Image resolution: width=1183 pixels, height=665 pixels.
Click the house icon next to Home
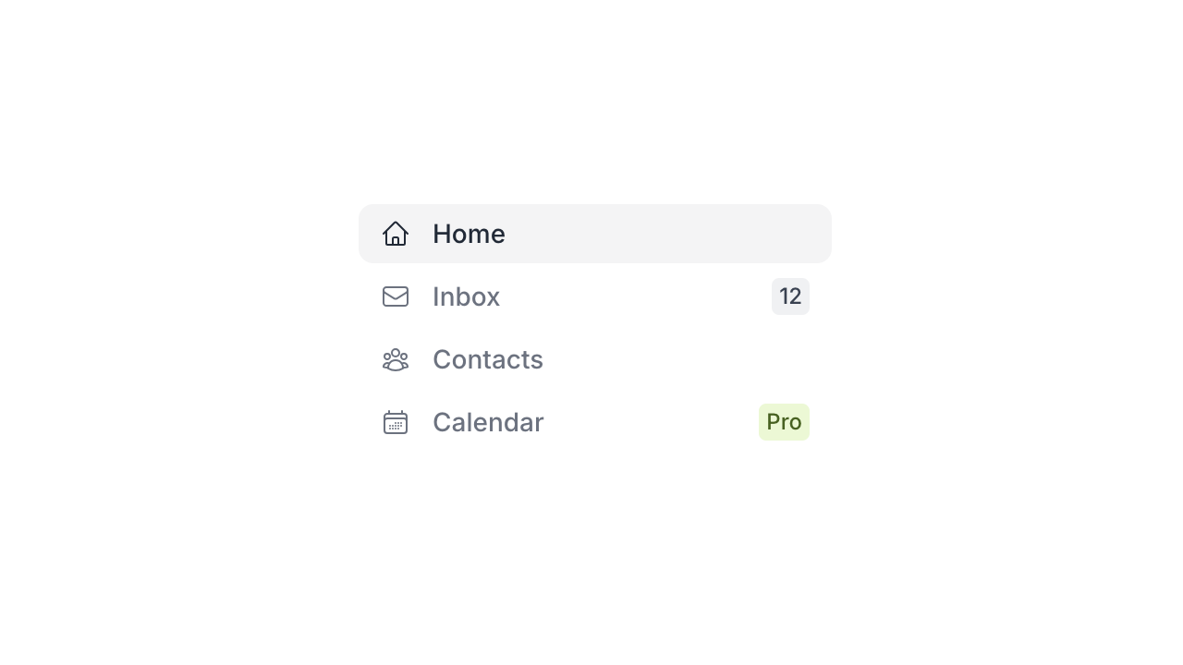tap(396, 234)
